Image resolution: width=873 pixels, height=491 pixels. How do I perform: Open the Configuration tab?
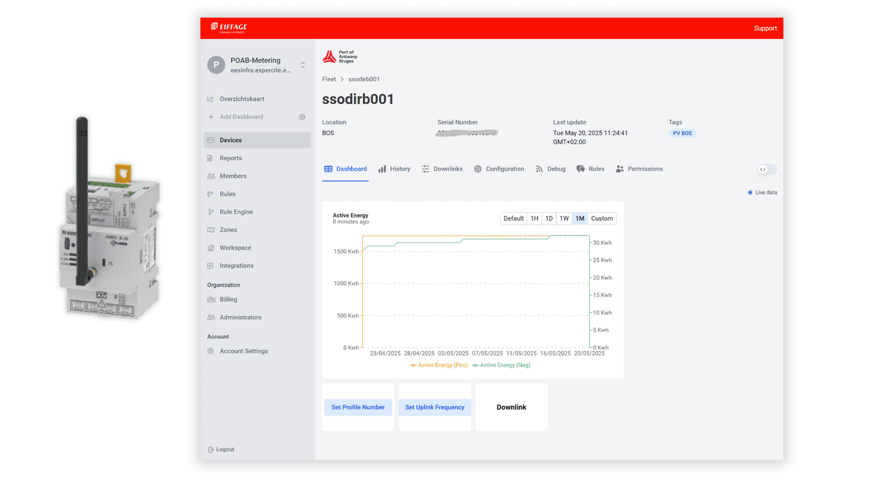point(499,169)
